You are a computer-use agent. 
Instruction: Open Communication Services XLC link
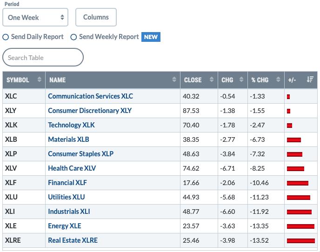pos(90,96)
